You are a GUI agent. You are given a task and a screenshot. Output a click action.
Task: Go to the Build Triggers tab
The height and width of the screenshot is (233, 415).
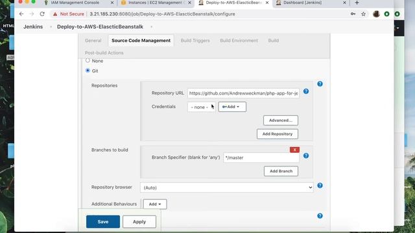point(195,40)
